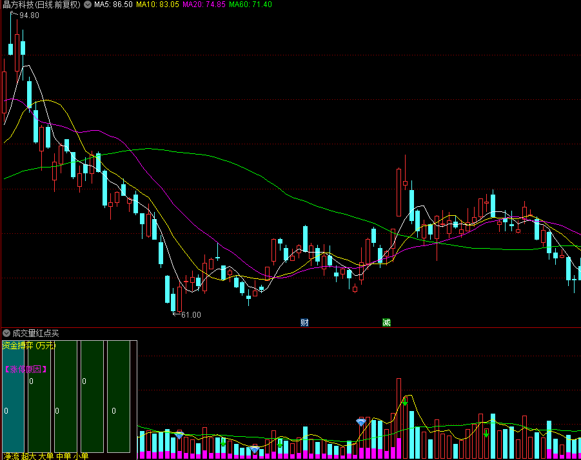Click the 61.00 low price label

[x=191, y=315]
